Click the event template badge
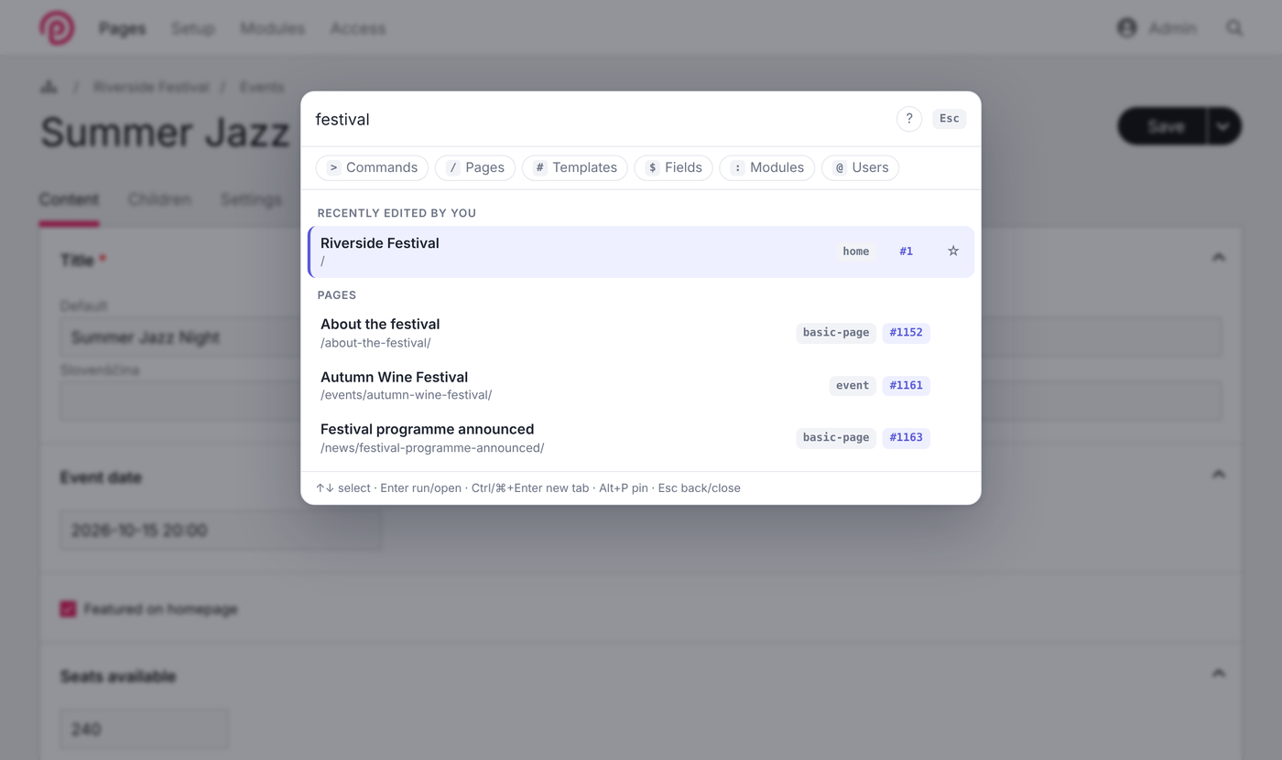The height and width of the screenshot is (760, 1282). point(853,386)
